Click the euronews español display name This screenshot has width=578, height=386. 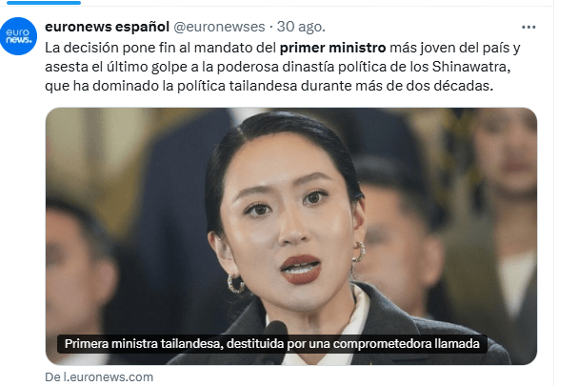[107, 27]
